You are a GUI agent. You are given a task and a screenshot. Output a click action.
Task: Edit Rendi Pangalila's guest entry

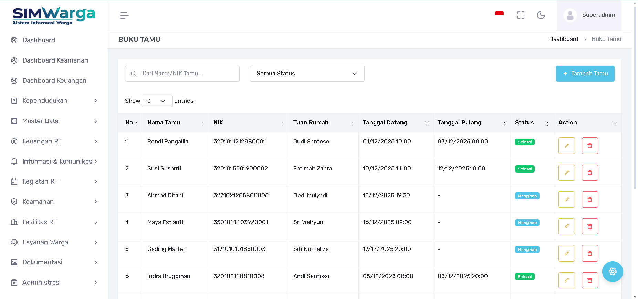click(x=566, y=146)
